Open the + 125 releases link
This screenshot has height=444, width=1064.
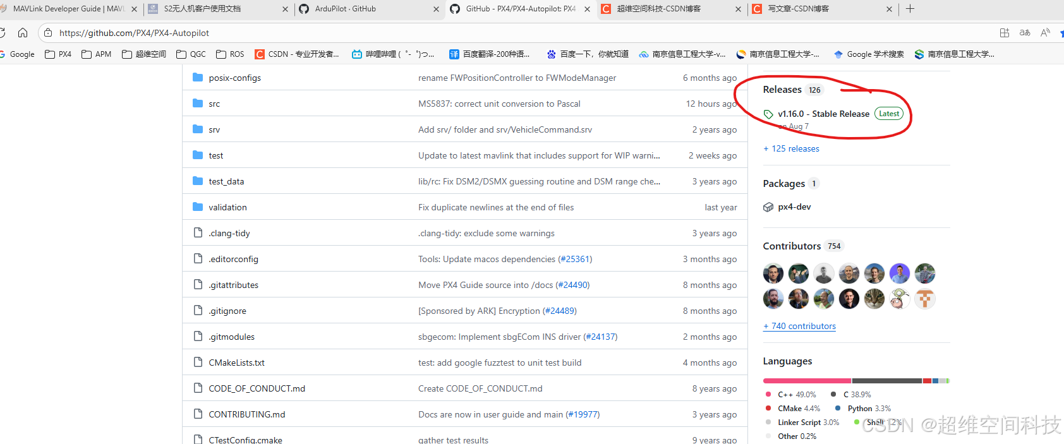click(791, 149)
